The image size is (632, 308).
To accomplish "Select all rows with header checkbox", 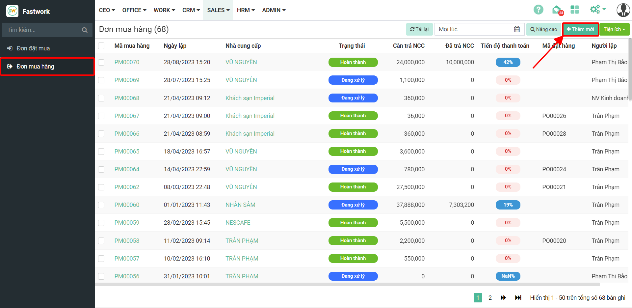I will [101, 46].
